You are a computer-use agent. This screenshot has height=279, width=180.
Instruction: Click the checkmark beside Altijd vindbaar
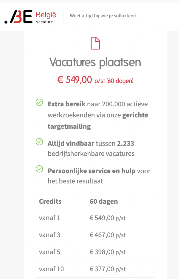click(39, 142)
